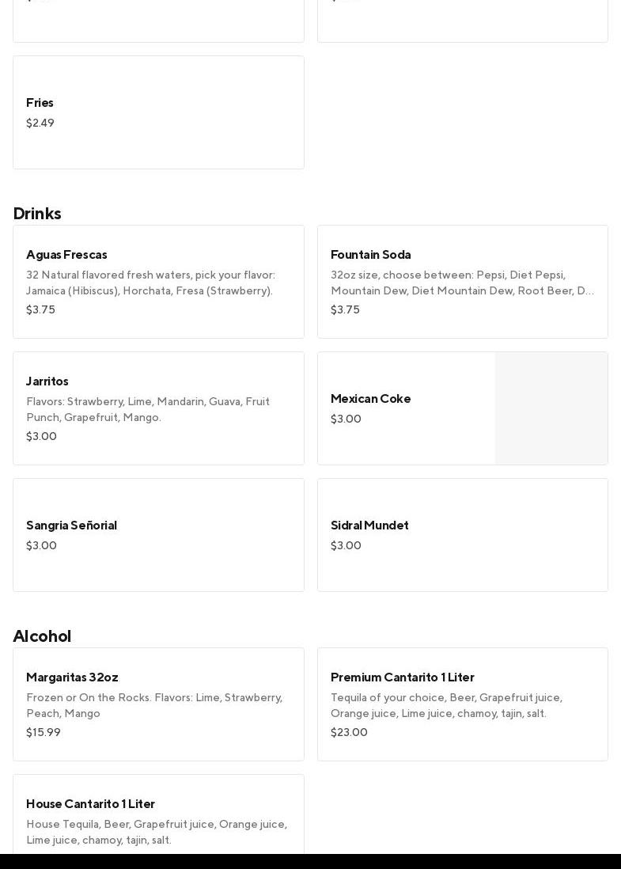Click the House Cantarito ingredients description
The height and width of the screenshot is (869, 621).
point(157,832)
